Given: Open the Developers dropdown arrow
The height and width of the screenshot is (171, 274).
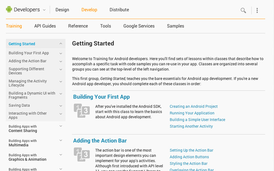Looking at the screenshot, I should 44,10.
